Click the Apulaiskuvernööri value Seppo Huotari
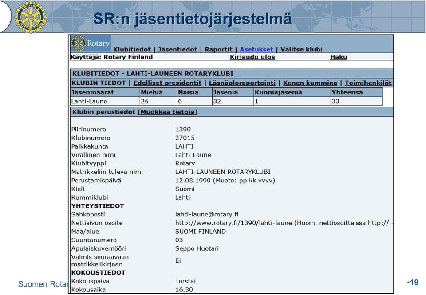 (x=197, y=248)
